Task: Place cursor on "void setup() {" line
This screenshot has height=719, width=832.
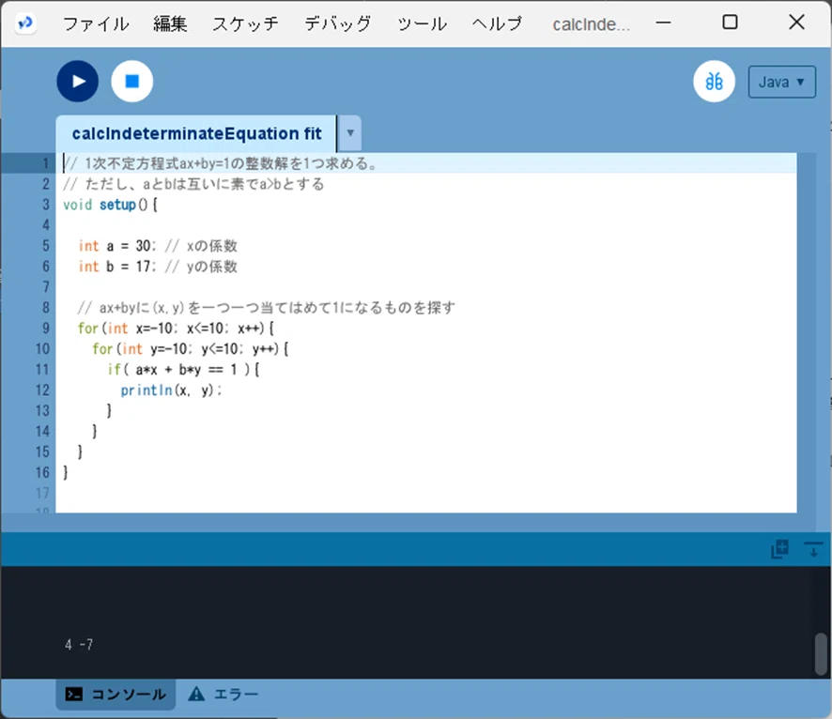Action: (x=110, y=205)
